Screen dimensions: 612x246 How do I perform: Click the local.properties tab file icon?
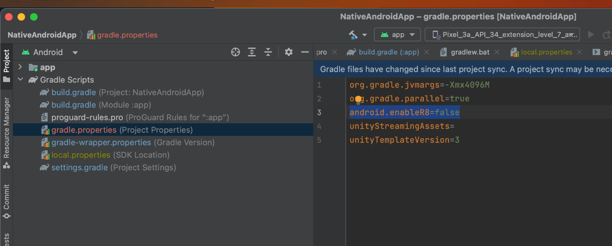(x=515, y=52)
